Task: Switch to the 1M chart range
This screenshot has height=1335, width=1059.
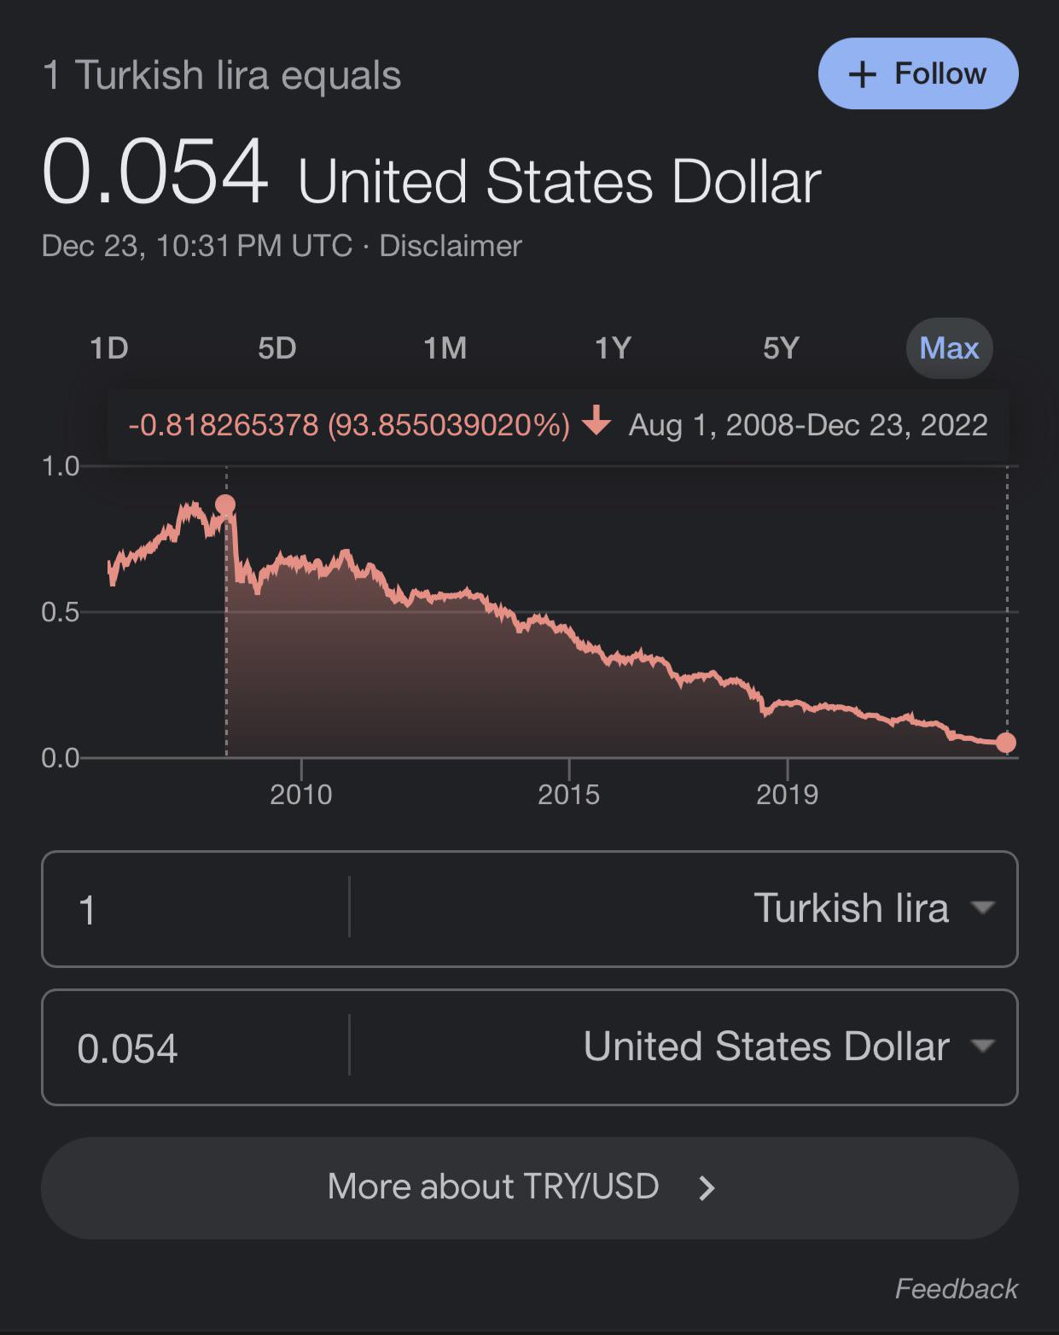Action: click(445, 348)
